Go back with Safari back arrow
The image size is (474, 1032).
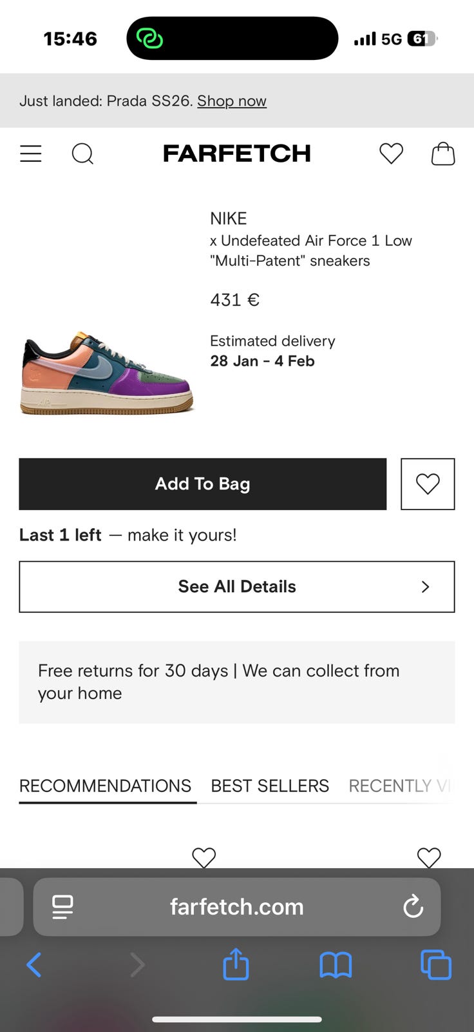click(34, 965)
